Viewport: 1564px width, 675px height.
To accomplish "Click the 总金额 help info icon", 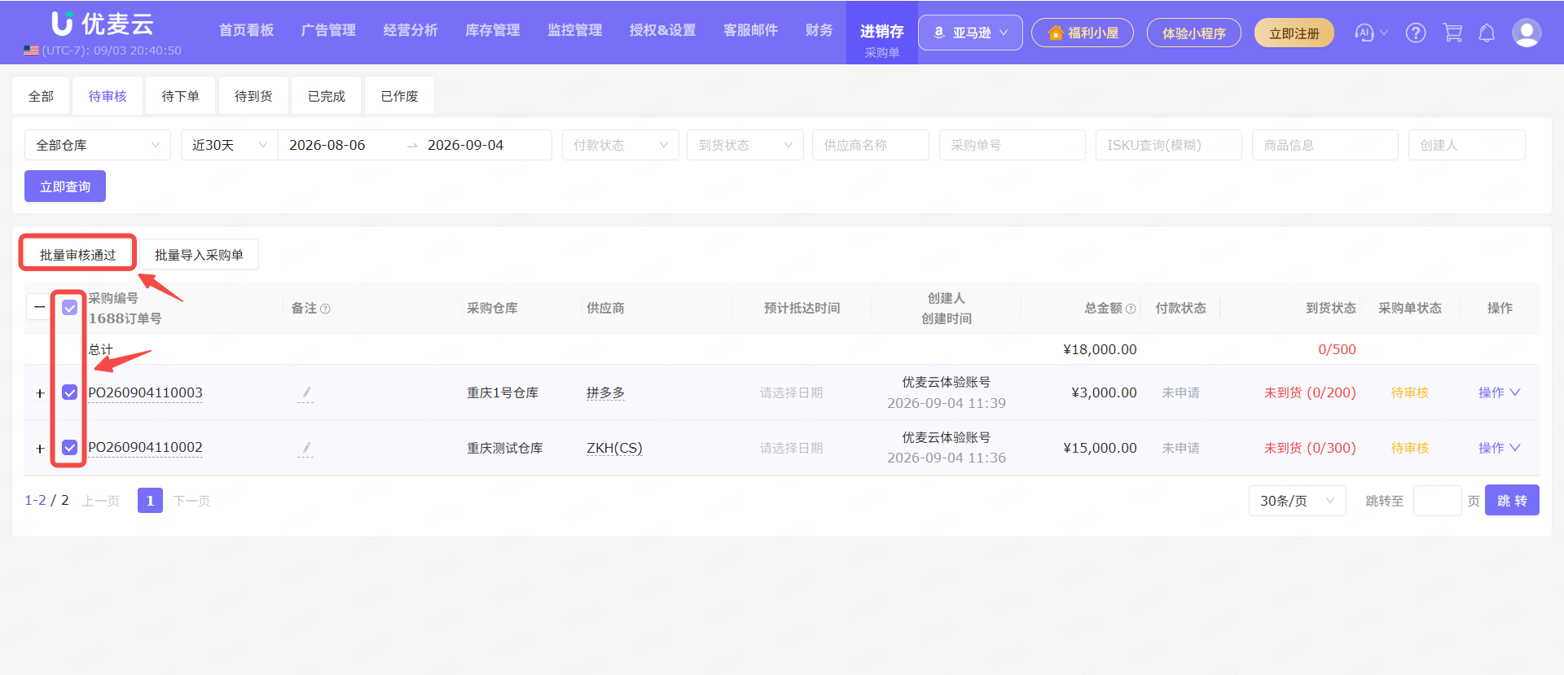I will tap(1131, 309).
